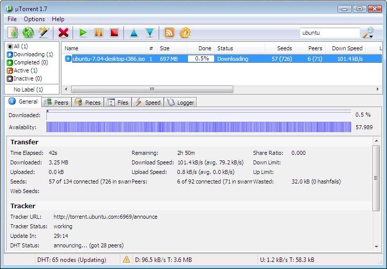Click the red X Remove icon

[x=63, y=33]
